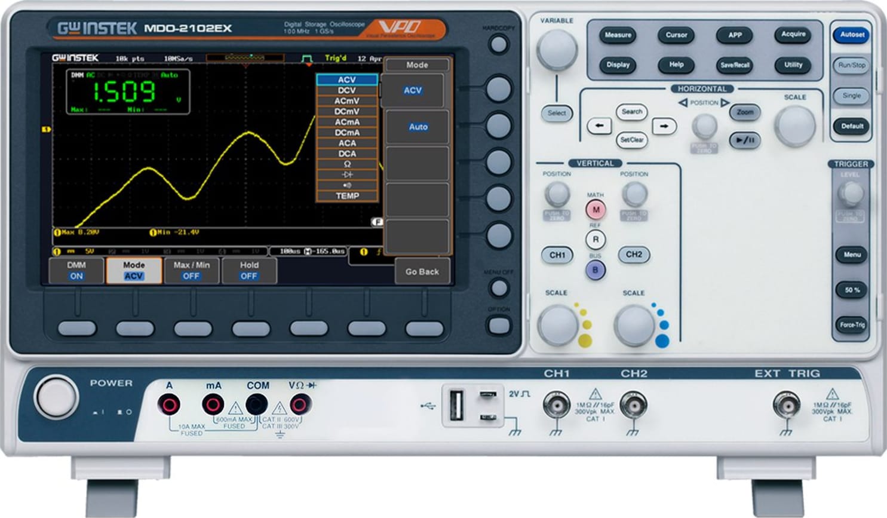
Task: Select the diode test mode in the list
Action: point(348,174)
